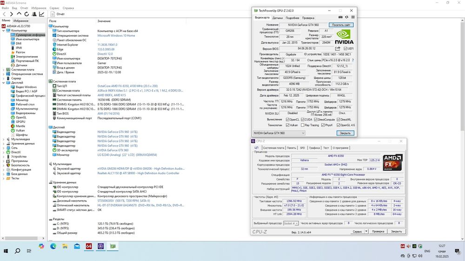The height and width of the screenshot is (261, 465).
Task: Click the Значение column header
Action: coord(104,21)
